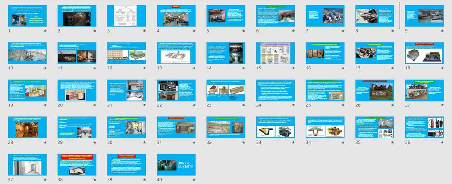The width and height of the screenshot is (452, 184).
Task: Open slide 26 showing the house illustration
Action: point(375,90)
